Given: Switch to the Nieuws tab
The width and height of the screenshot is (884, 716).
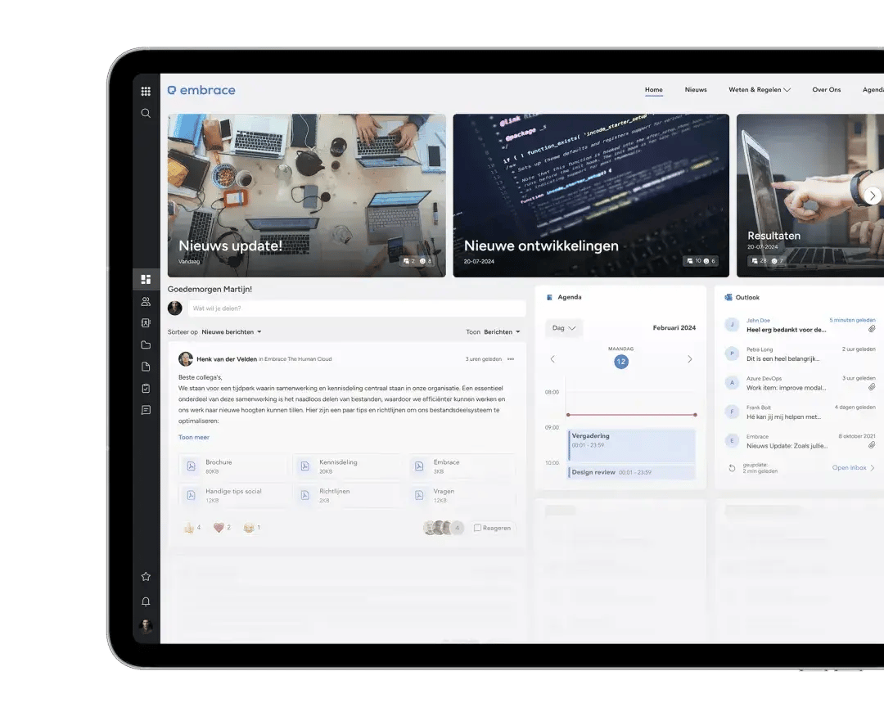Looking at the screenshot, I should 696,90.
